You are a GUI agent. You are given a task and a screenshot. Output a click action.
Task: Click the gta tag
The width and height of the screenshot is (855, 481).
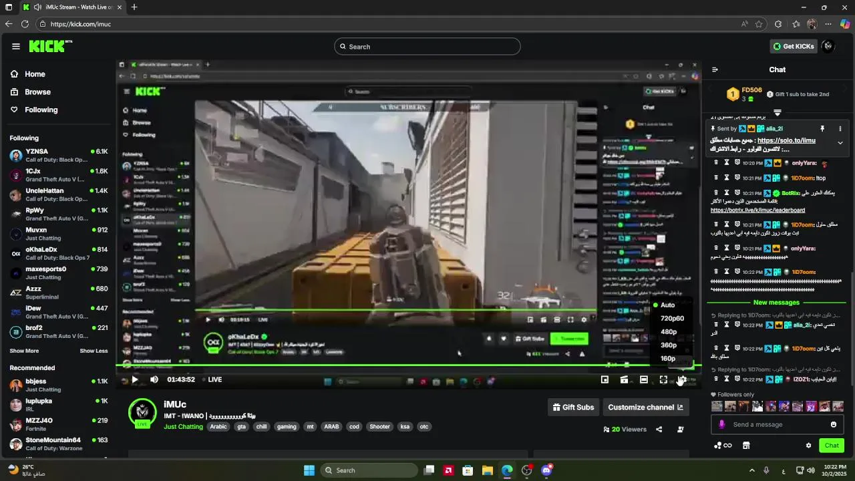point(241,427)
